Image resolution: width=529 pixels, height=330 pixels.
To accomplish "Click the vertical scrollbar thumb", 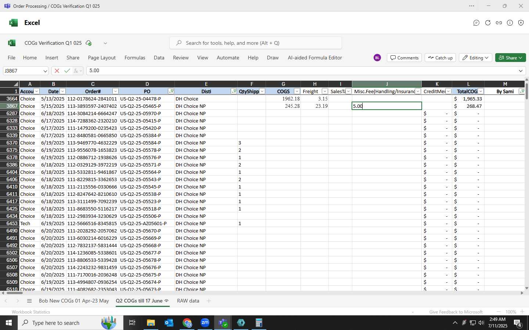I will point(527,91).
